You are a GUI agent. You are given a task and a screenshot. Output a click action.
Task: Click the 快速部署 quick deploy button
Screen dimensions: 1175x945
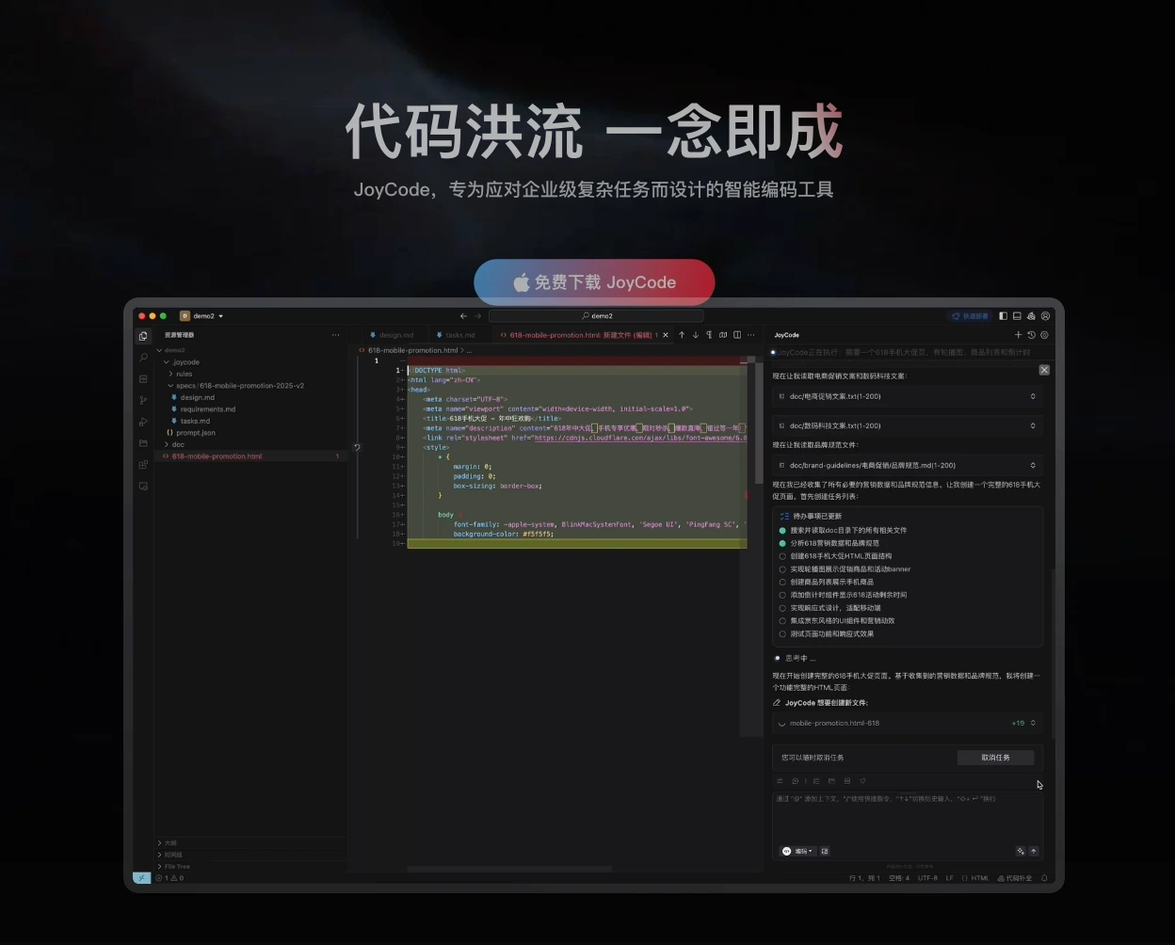[x=970, y=316]
